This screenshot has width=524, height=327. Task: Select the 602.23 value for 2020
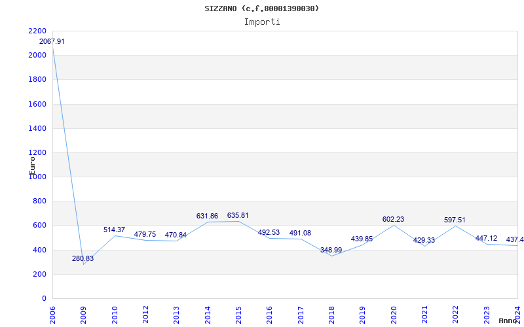[x=394, y=220]
